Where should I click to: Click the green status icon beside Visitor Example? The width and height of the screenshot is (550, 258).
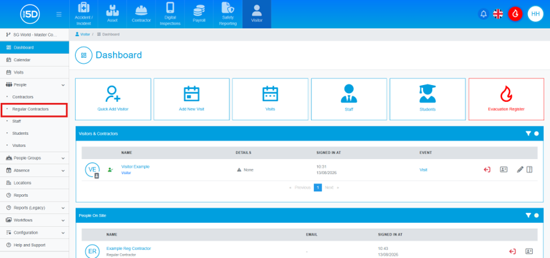[x=110, y=170]
